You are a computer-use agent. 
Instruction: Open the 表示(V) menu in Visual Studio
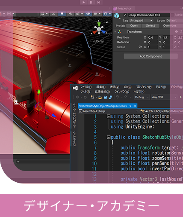coord(115,87)
